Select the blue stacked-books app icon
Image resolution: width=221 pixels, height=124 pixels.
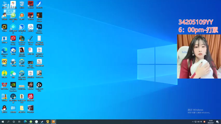22,29
